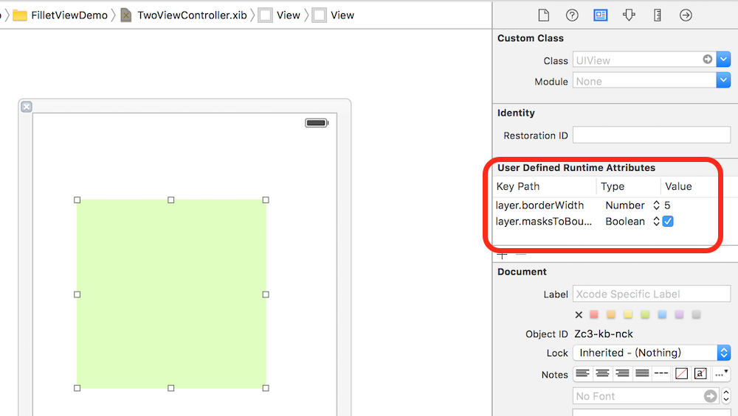
Task: Choose the yellow label color
Action: pos(628,314)
